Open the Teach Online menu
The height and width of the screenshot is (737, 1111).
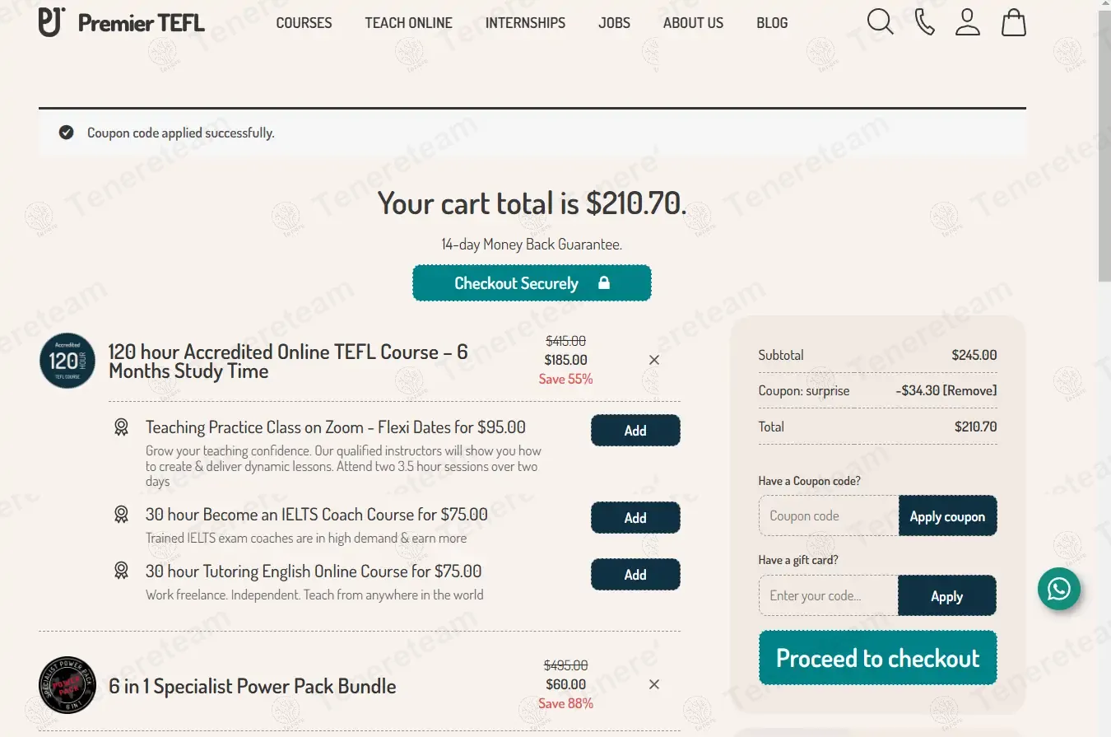coord(408,23)
